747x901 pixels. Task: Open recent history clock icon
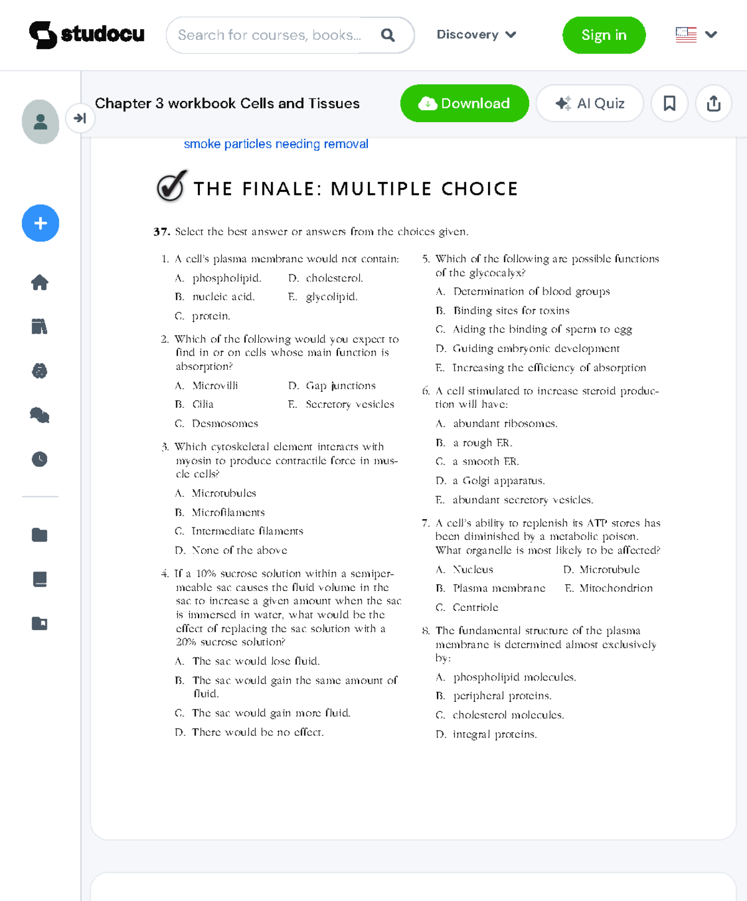click(x=40, y=460)
